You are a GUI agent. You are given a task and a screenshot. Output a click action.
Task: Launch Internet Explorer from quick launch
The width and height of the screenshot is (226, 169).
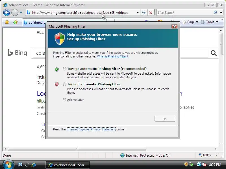pos(34,165)
